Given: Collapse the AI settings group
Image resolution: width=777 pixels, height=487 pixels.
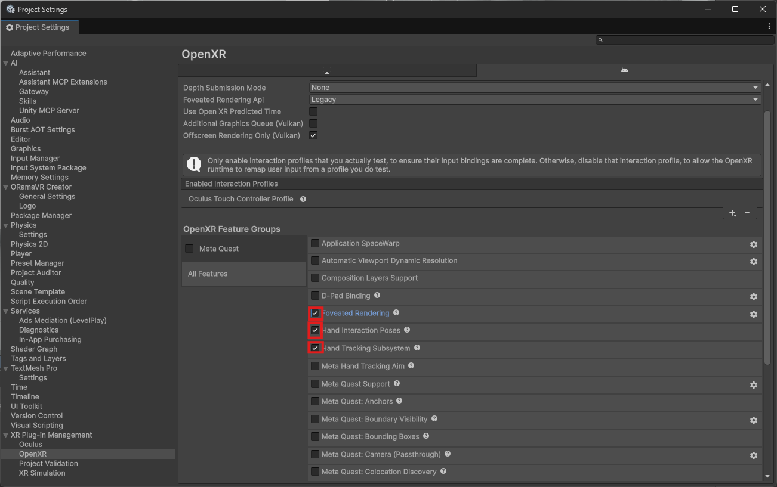Looking at the screenshot, I should tap(6, 63).
